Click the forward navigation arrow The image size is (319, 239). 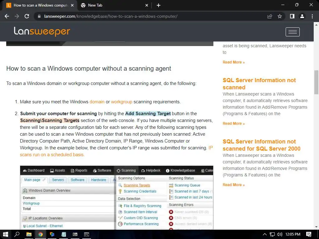pyautogui.click(x=17, y=16)
